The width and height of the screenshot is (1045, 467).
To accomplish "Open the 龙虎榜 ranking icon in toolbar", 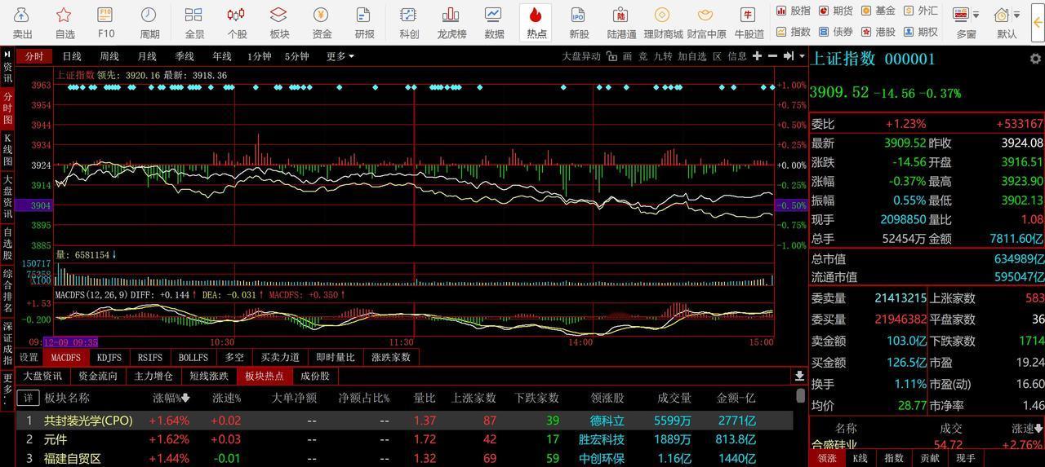I will [x=451, y=22].
